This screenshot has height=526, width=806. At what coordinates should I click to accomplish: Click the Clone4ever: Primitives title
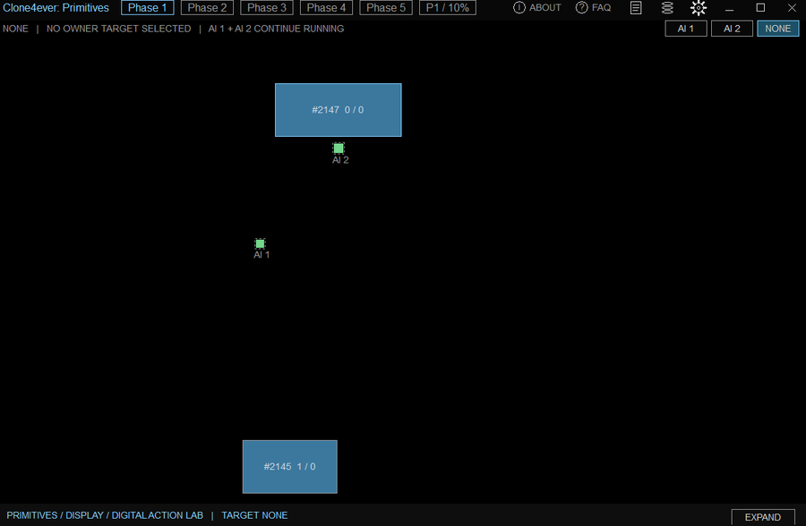pyautogui.click(x=56, y=8)
